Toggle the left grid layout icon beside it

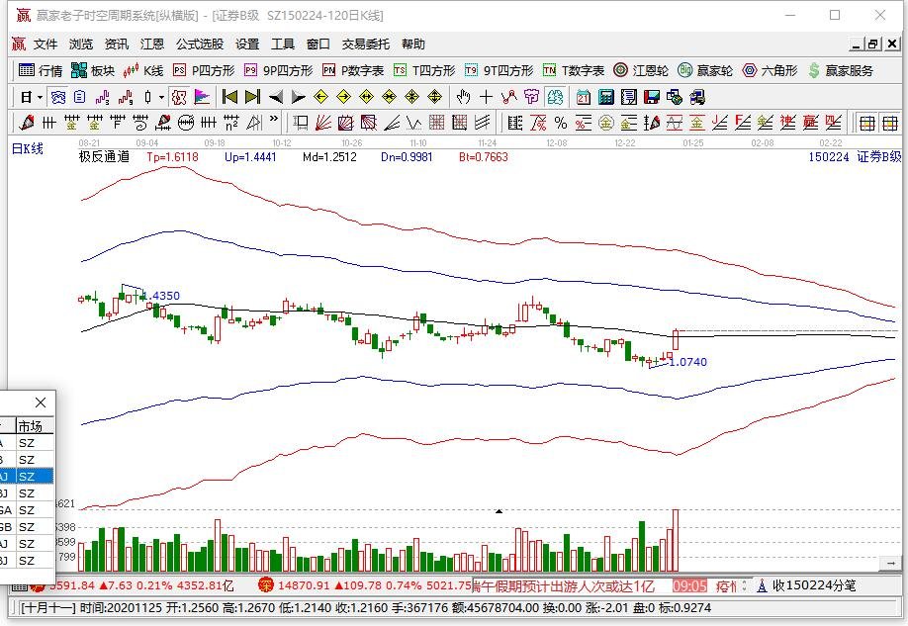click(866, 123)
